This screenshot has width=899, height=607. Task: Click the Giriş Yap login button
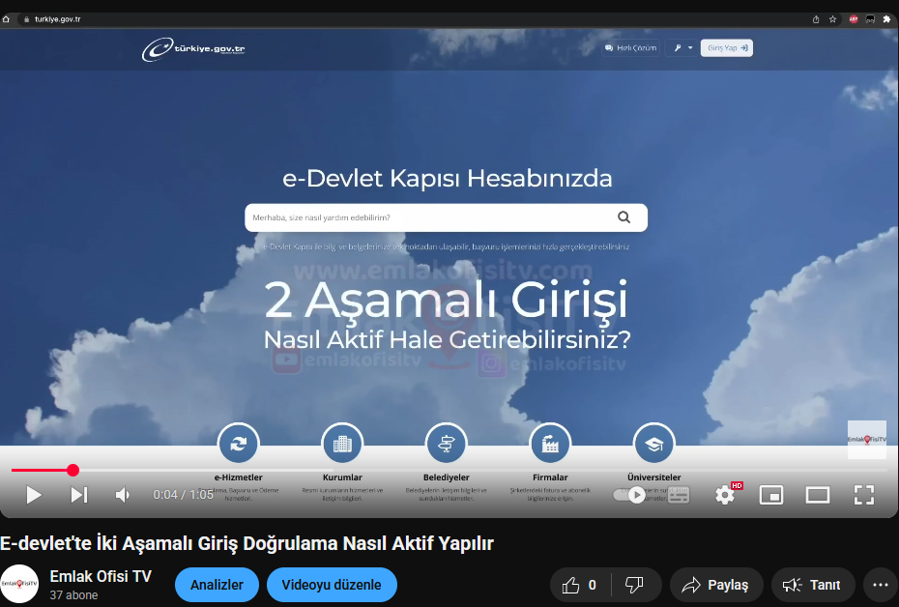(x=726, y=48)
